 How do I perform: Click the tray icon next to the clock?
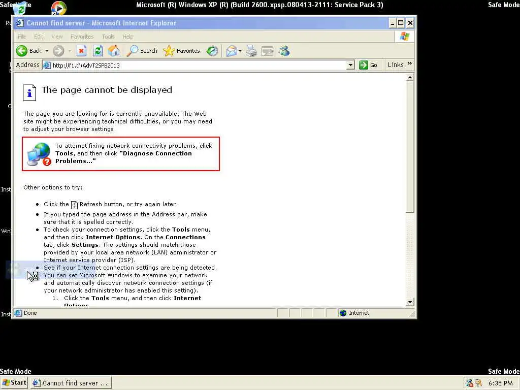478,383
